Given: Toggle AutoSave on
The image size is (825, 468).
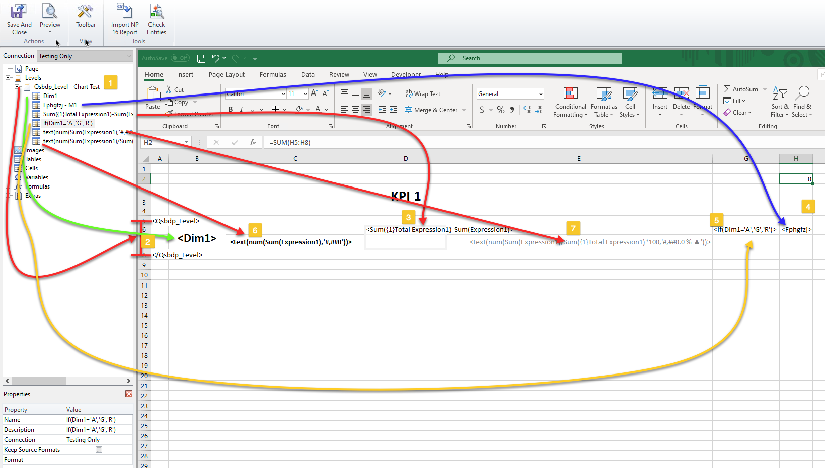Looking at the screenshot, I should (x=180, y=58).
